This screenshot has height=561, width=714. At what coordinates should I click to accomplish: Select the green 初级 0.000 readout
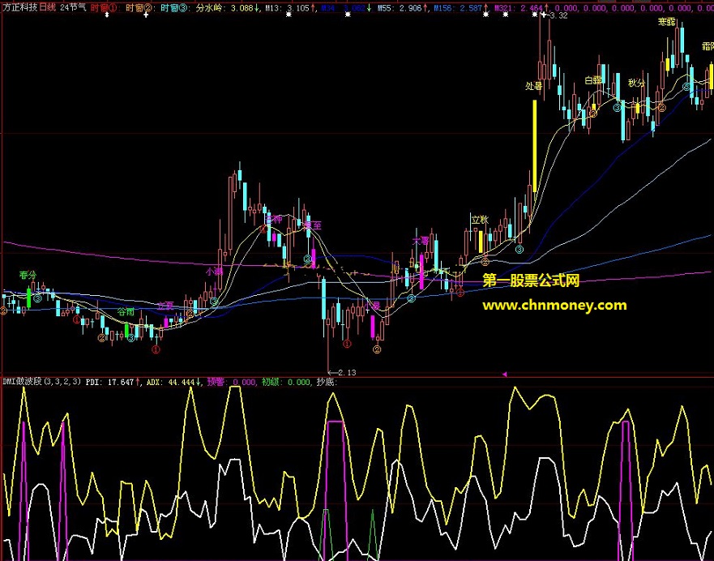286,382
